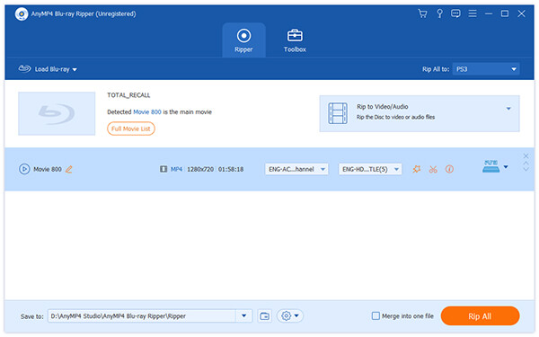Image resolution: width=539 pixels, height=337 pixels.
Task: Play Movie 800 preview
Action: point(24,169)
